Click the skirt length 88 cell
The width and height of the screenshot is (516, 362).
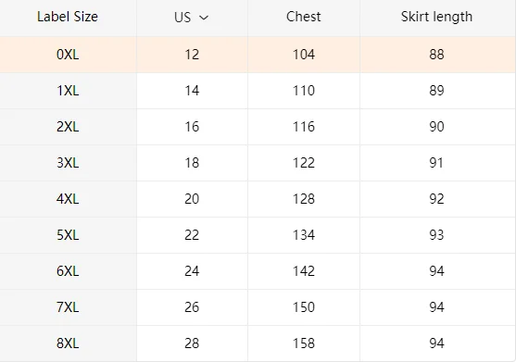[436, 55]
